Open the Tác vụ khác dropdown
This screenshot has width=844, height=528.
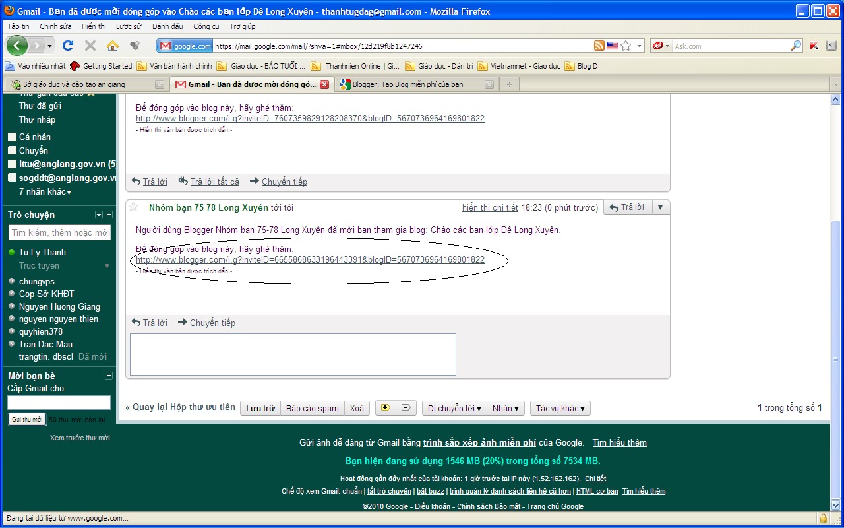point(560,408)
